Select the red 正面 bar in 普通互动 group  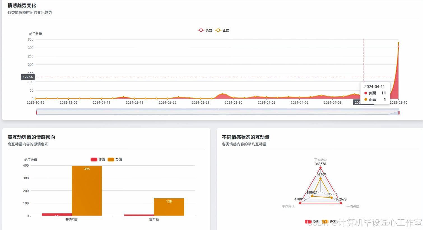point(57,215)
